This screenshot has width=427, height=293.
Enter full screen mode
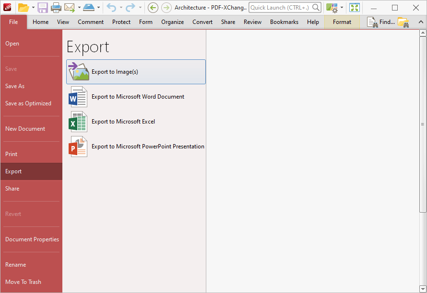(x=354, y=8)
